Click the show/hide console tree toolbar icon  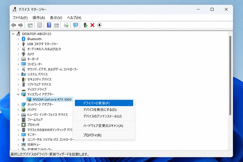(x=30, y=25)
